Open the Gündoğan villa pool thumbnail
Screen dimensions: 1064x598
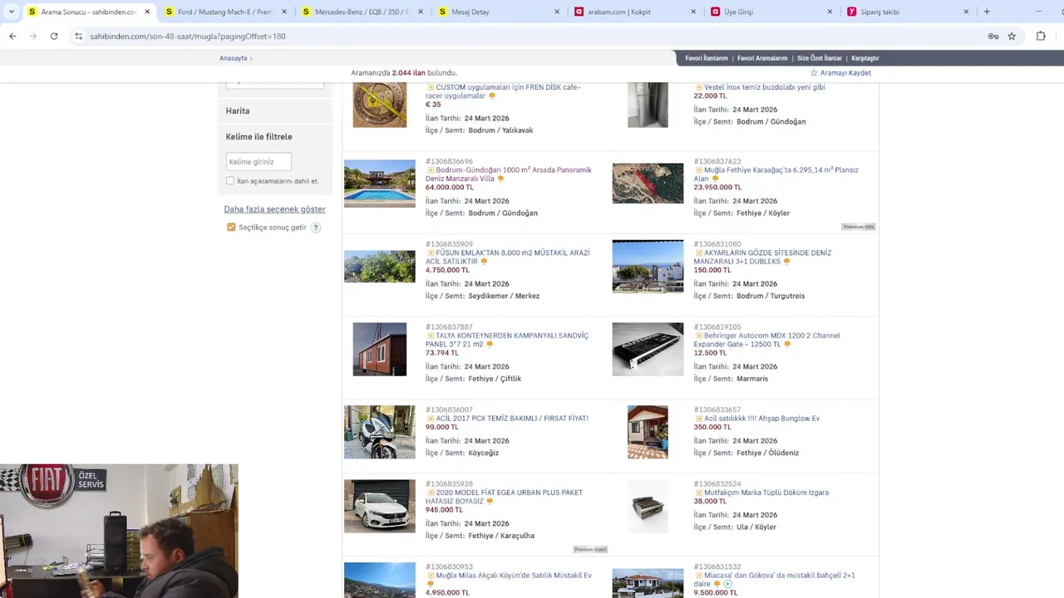(380, 184)
